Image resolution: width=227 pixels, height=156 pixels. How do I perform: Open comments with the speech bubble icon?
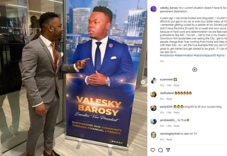point(160,150)
